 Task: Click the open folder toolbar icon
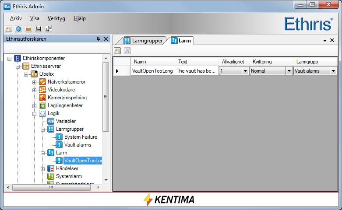(x=28, y=29)
